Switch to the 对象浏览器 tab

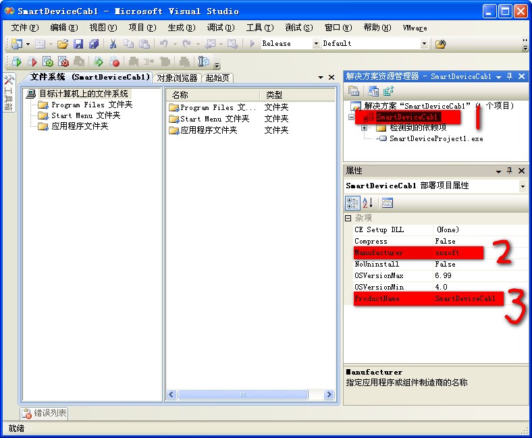tap(177, 78)
